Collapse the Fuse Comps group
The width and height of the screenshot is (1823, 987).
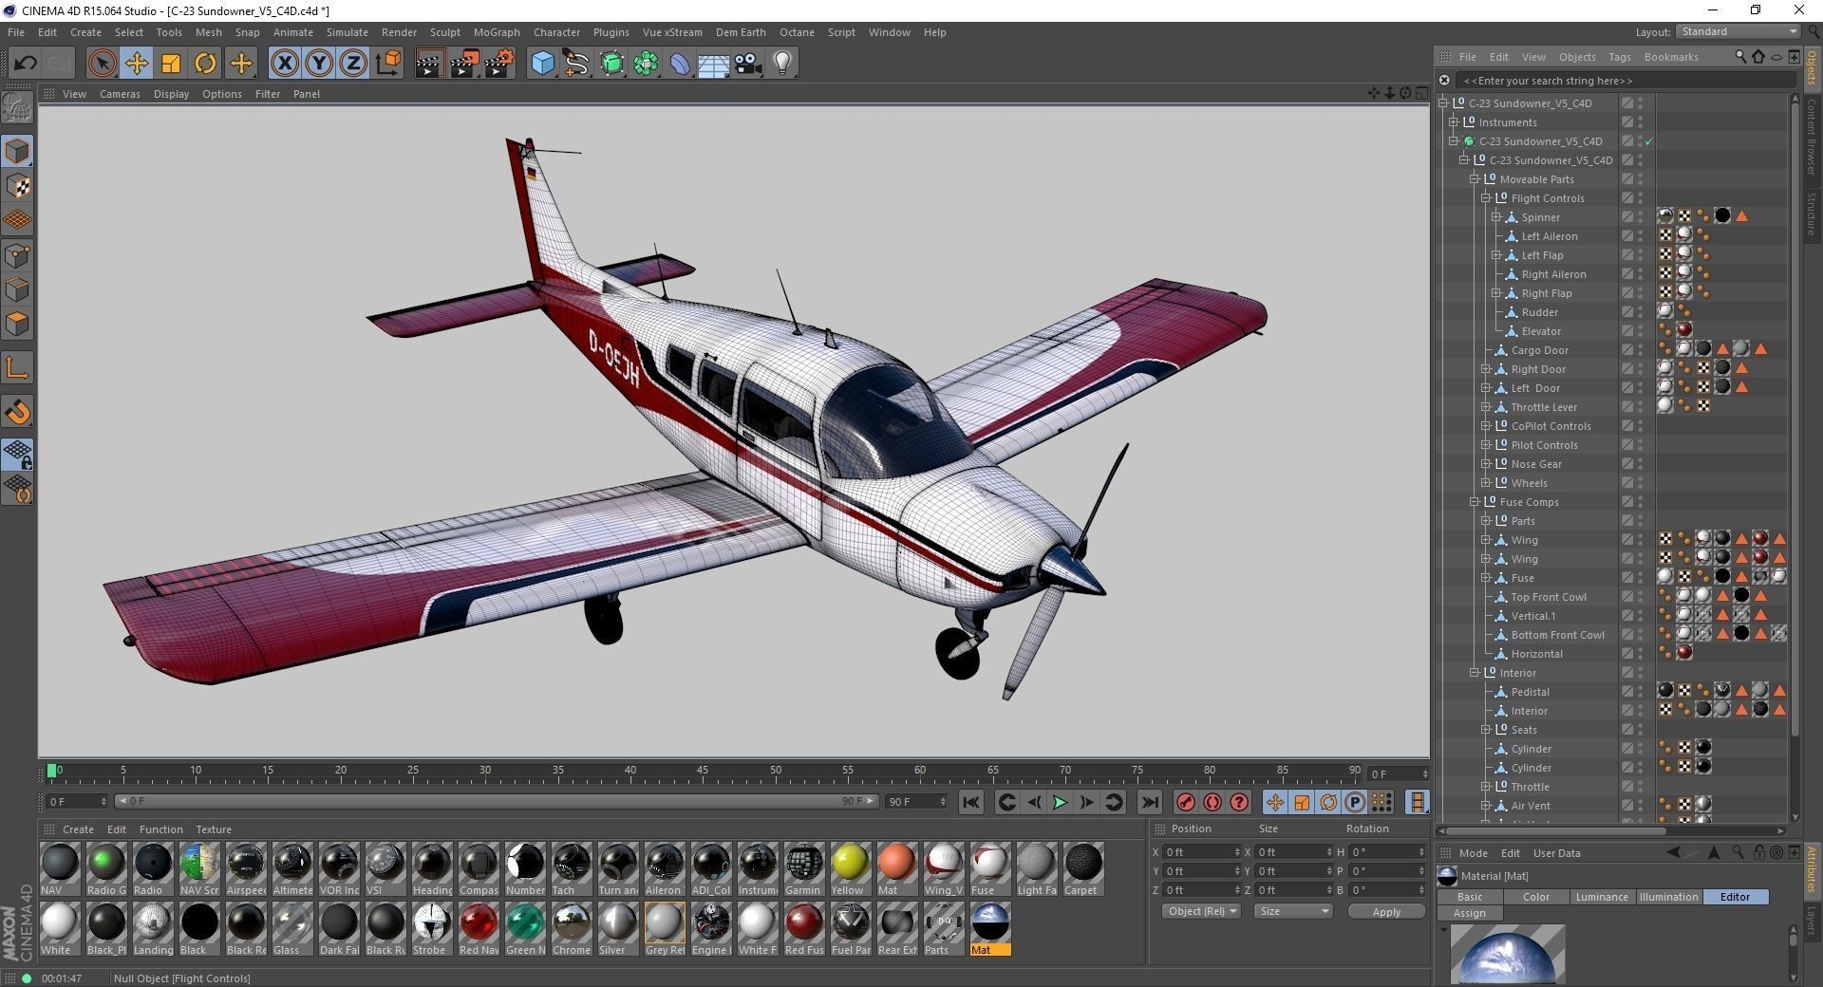coord(1475,502)
